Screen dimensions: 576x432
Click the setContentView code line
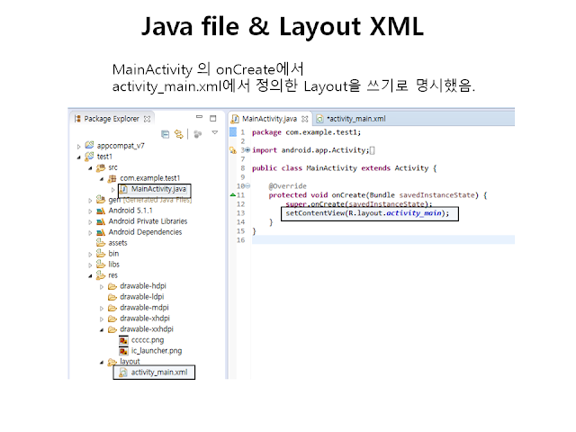tap(367, 213)
